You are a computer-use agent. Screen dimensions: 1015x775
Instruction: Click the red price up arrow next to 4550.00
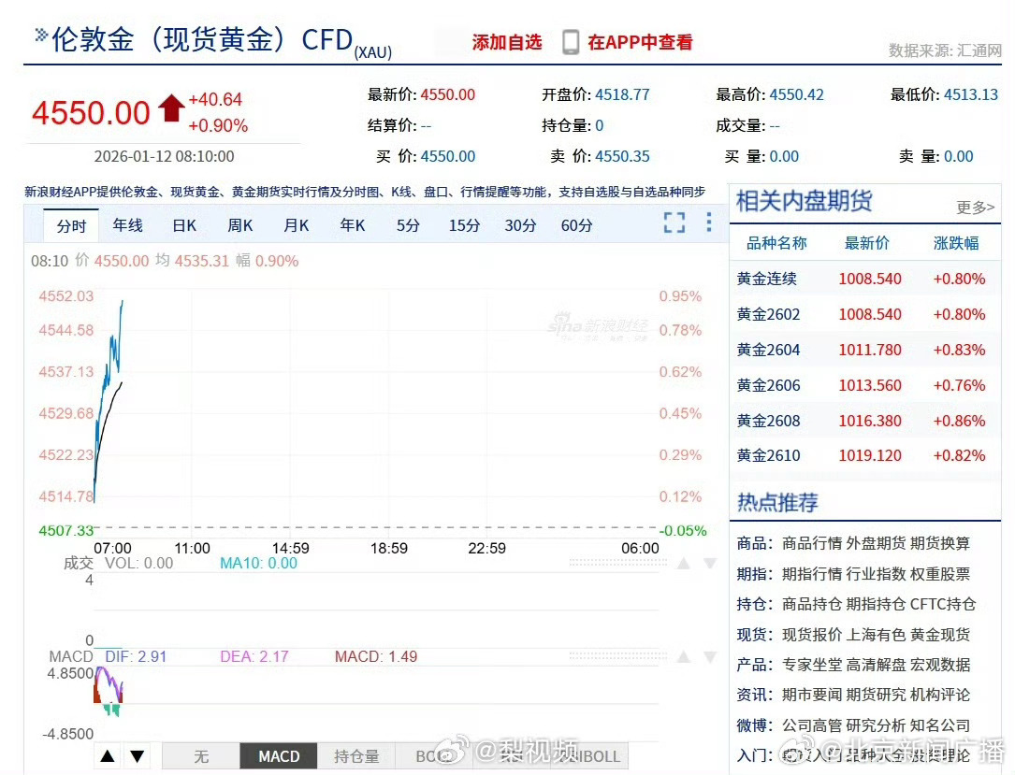(170, 108)
